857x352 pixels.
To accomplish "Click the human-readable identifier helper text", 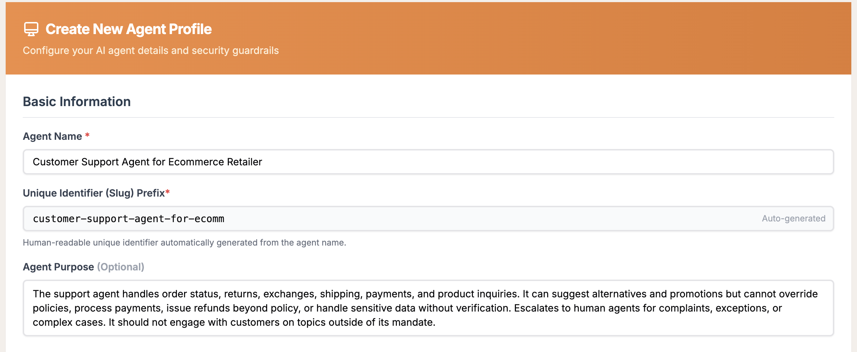I will [185, 243].
